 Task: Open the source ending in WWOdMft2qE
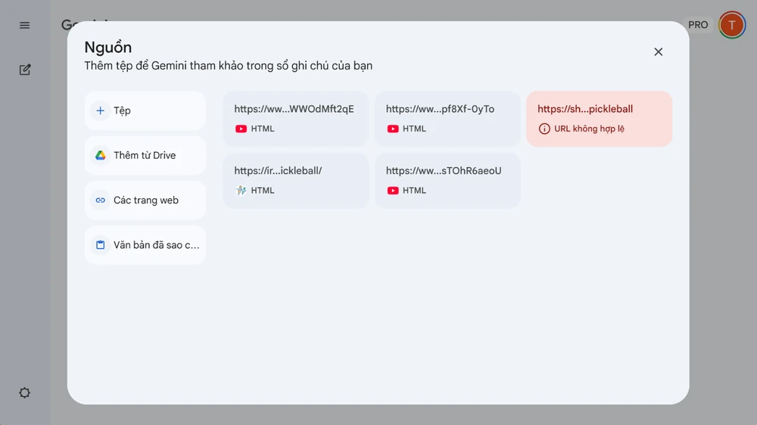295,118
